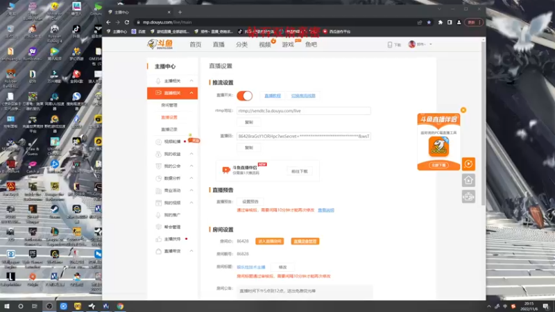This screenshot has width=555, height=312.
Task: Click the 我的推广 microphone icon
Action: (158, 215)
